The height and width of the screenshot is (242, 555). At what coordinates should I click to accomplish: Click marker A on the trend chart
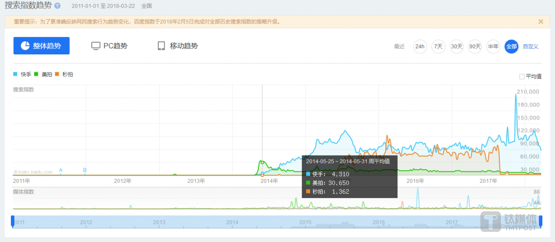61,170
